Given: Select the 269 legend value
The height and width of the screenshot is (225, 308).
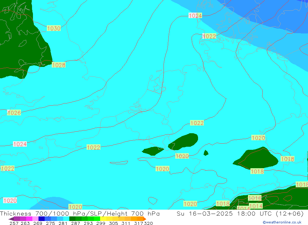Looking at the screenshot, I should click(x=38, y=223).
